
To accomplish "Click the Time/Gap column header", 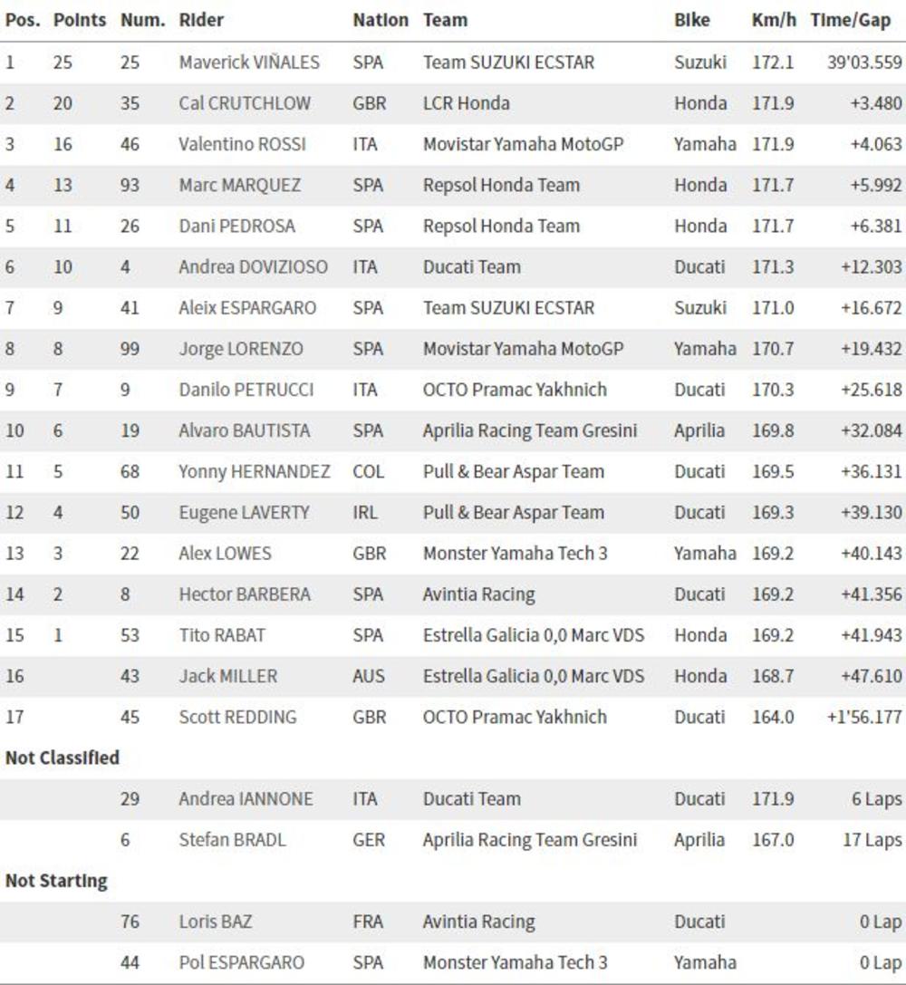I will tap(851, 20).
